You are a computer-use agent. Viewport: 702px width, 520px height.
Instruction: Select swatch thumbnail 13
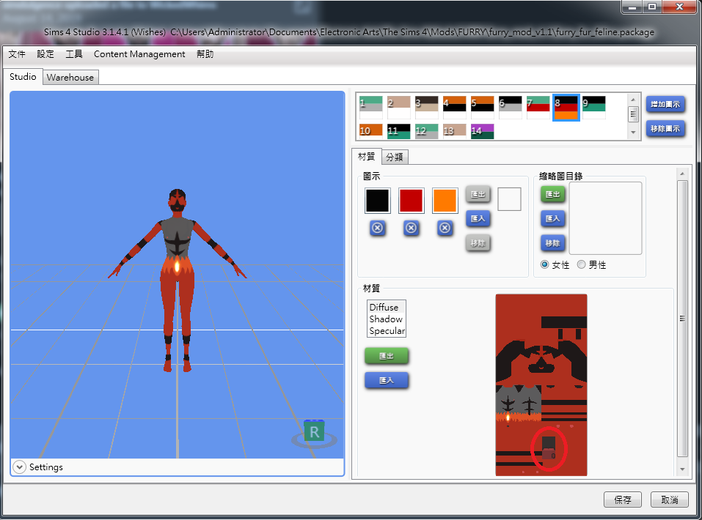coord(454,131)
